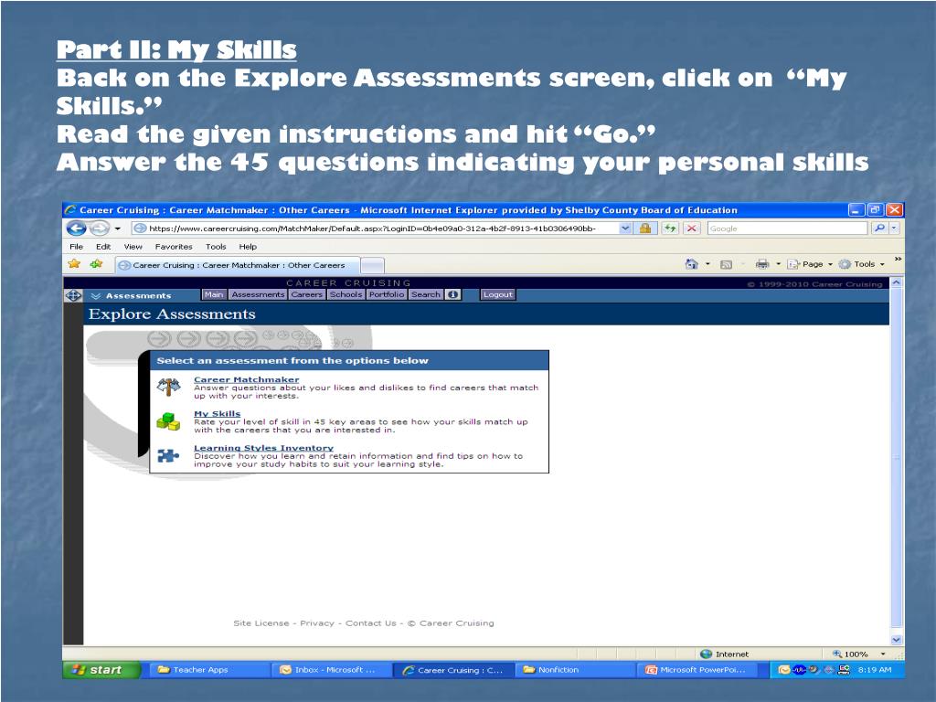Open the Favorites menu

174,247
